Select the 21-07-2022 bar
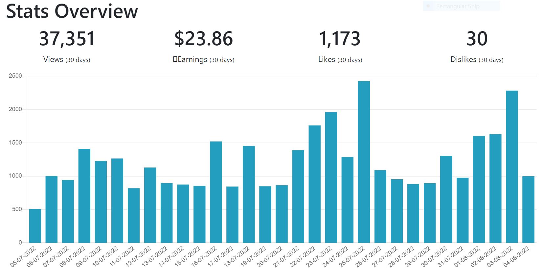The height and width of the screenshot is (274, 544). pyautogui.click(x=298, y=197)
